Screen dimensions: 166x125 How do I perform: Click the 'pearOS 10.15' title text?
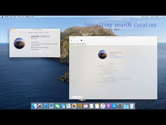point(116,53)
